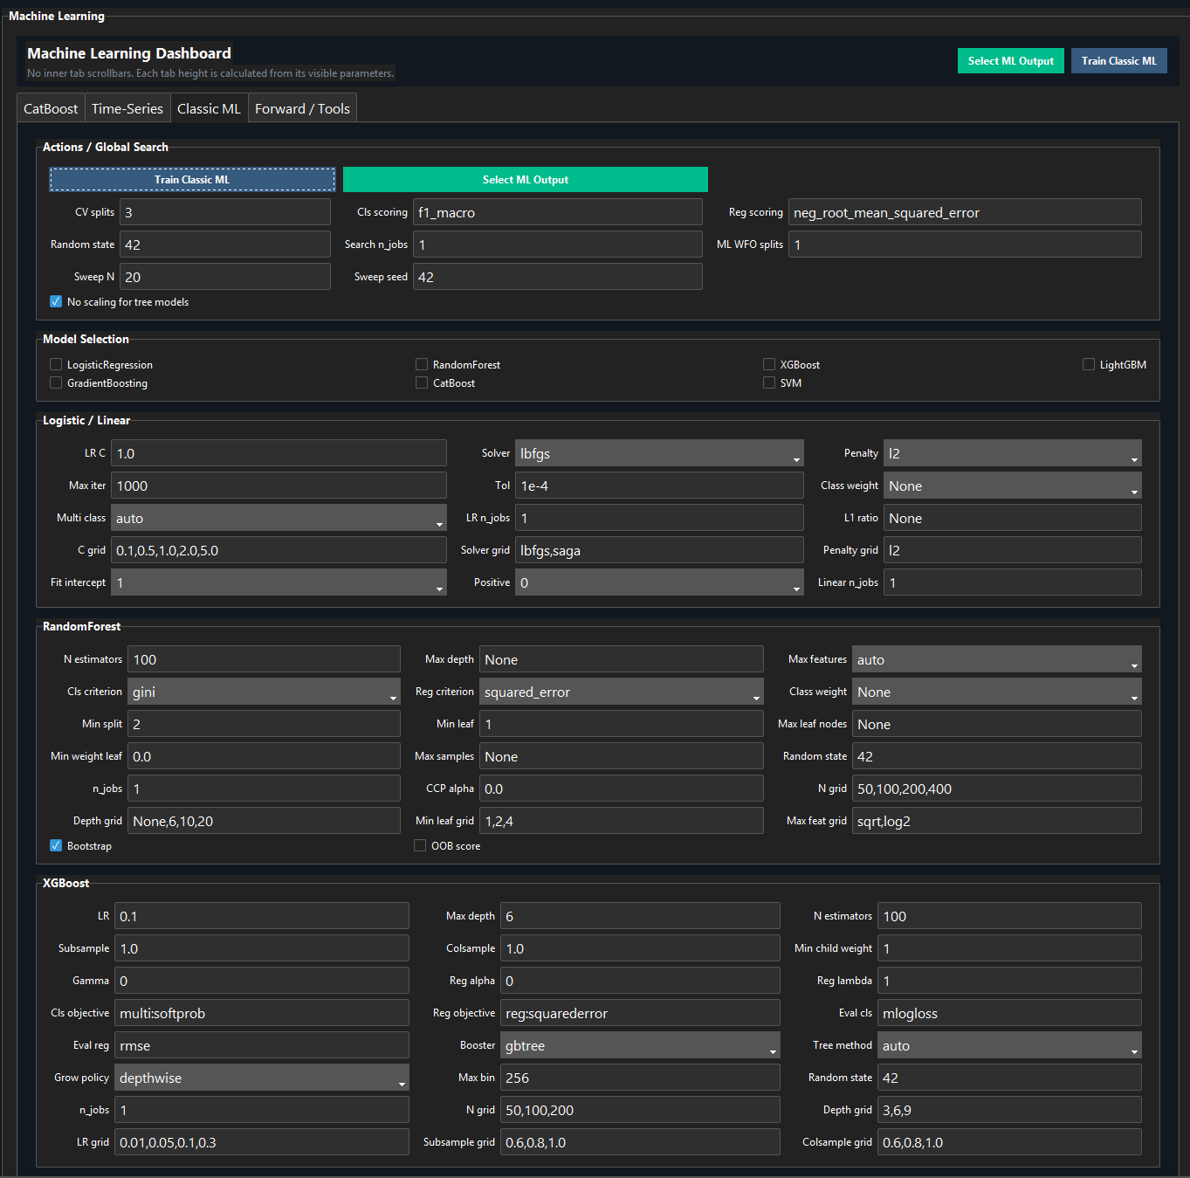
Task: Click the LR C input field
Action: pos(279,453)
